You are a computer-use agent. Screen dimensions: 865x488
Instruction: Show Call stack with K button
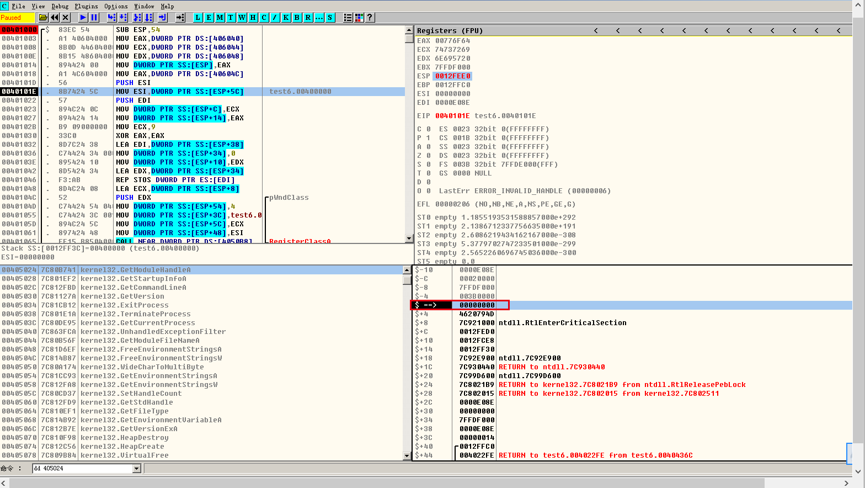point(286,18)
